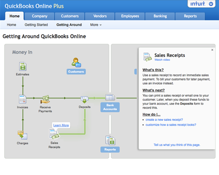Select the Home submenu item

pos(11,25)
